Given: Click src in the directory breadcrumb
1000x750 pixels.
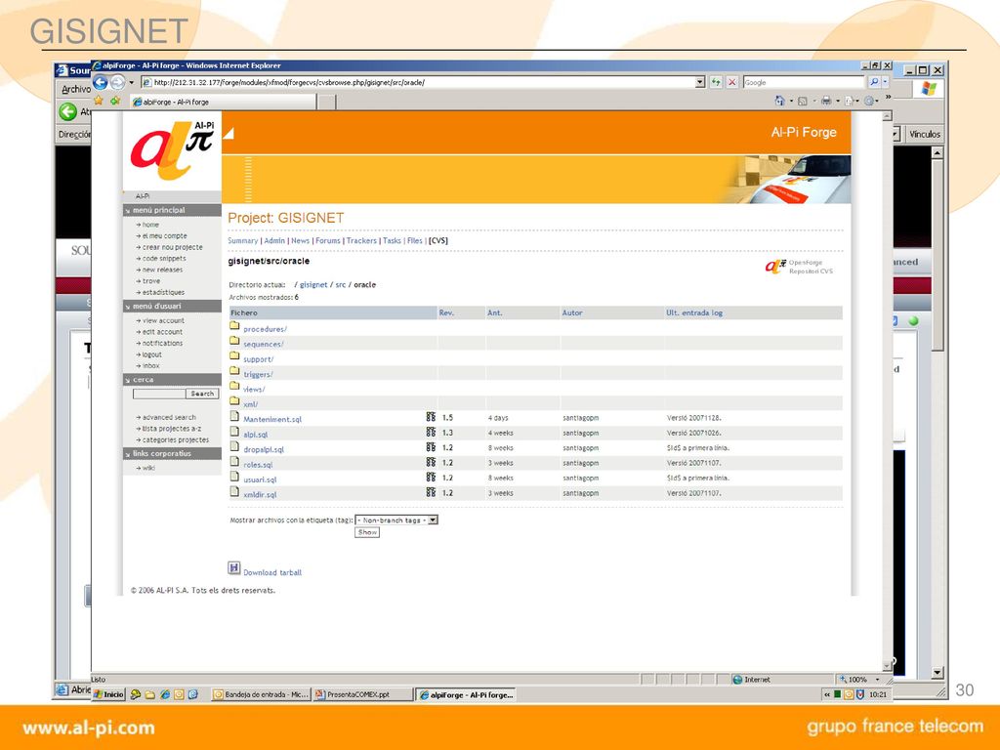Looking at the screenshot, I should click(341, 285).
